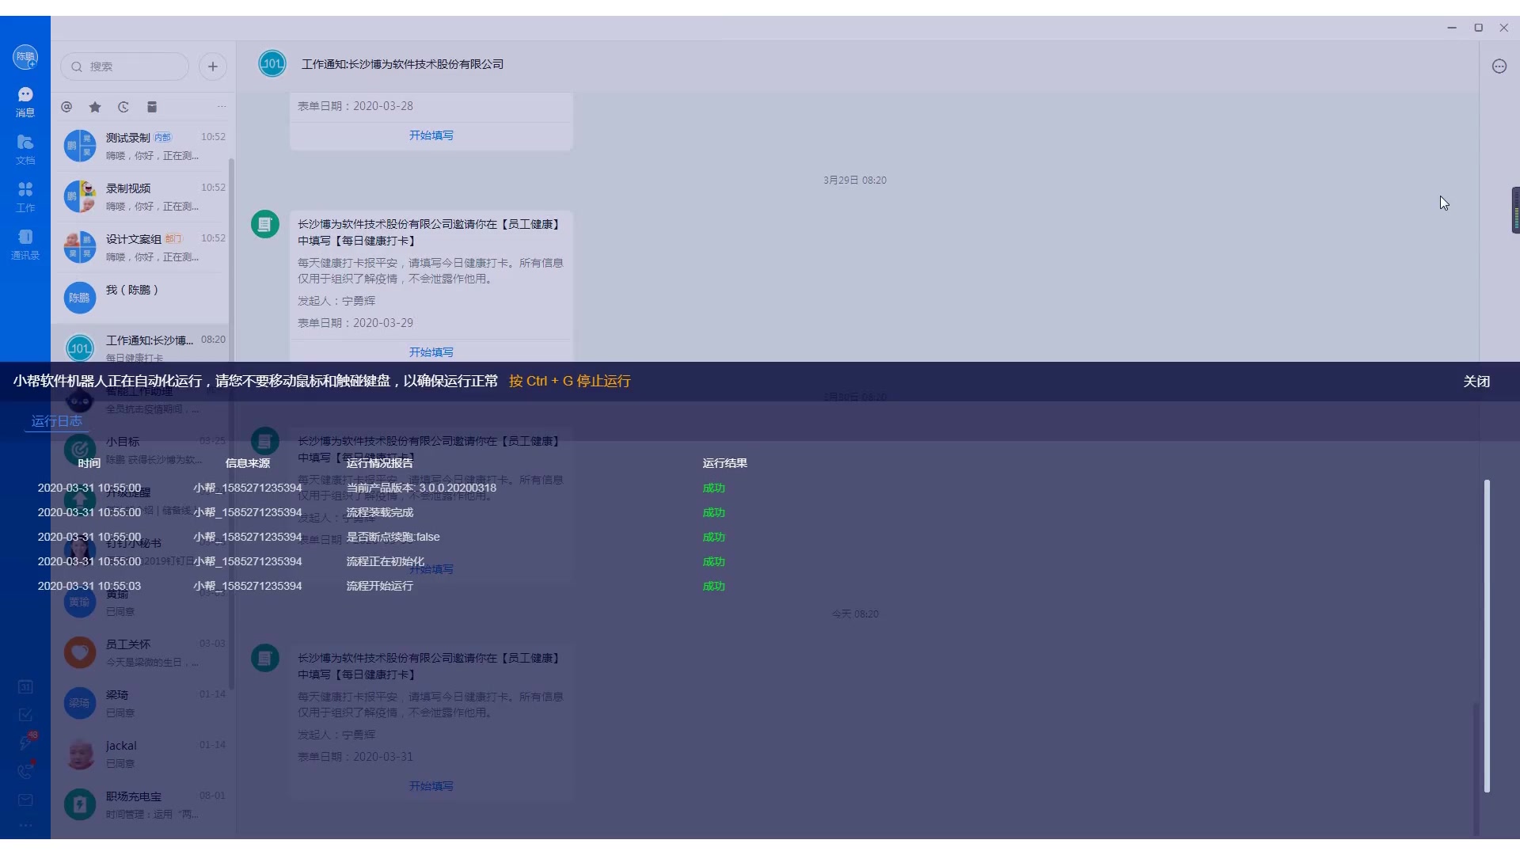Select log entry 当前产品版本: 3.0.0.20200318
Viewport: 1520px width, 855px height.
tap(421, 488)
